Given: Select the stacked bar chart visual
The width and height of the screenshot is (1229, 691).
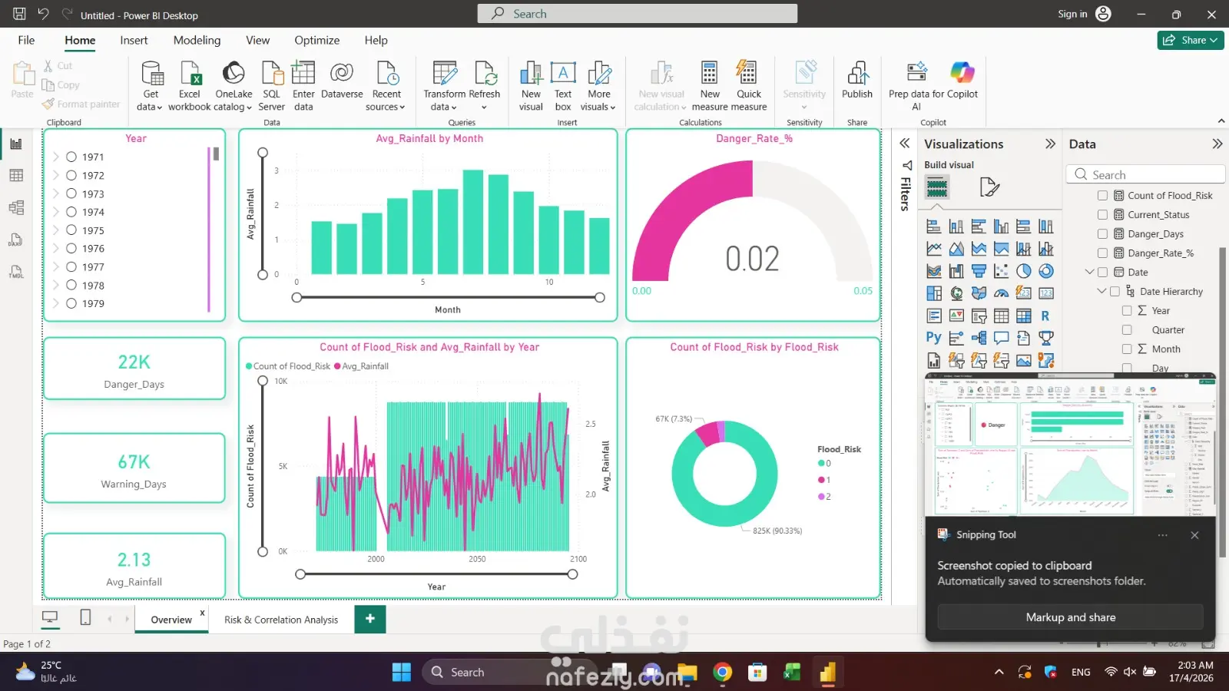Looking at the screenshot, I should (934, 226).
